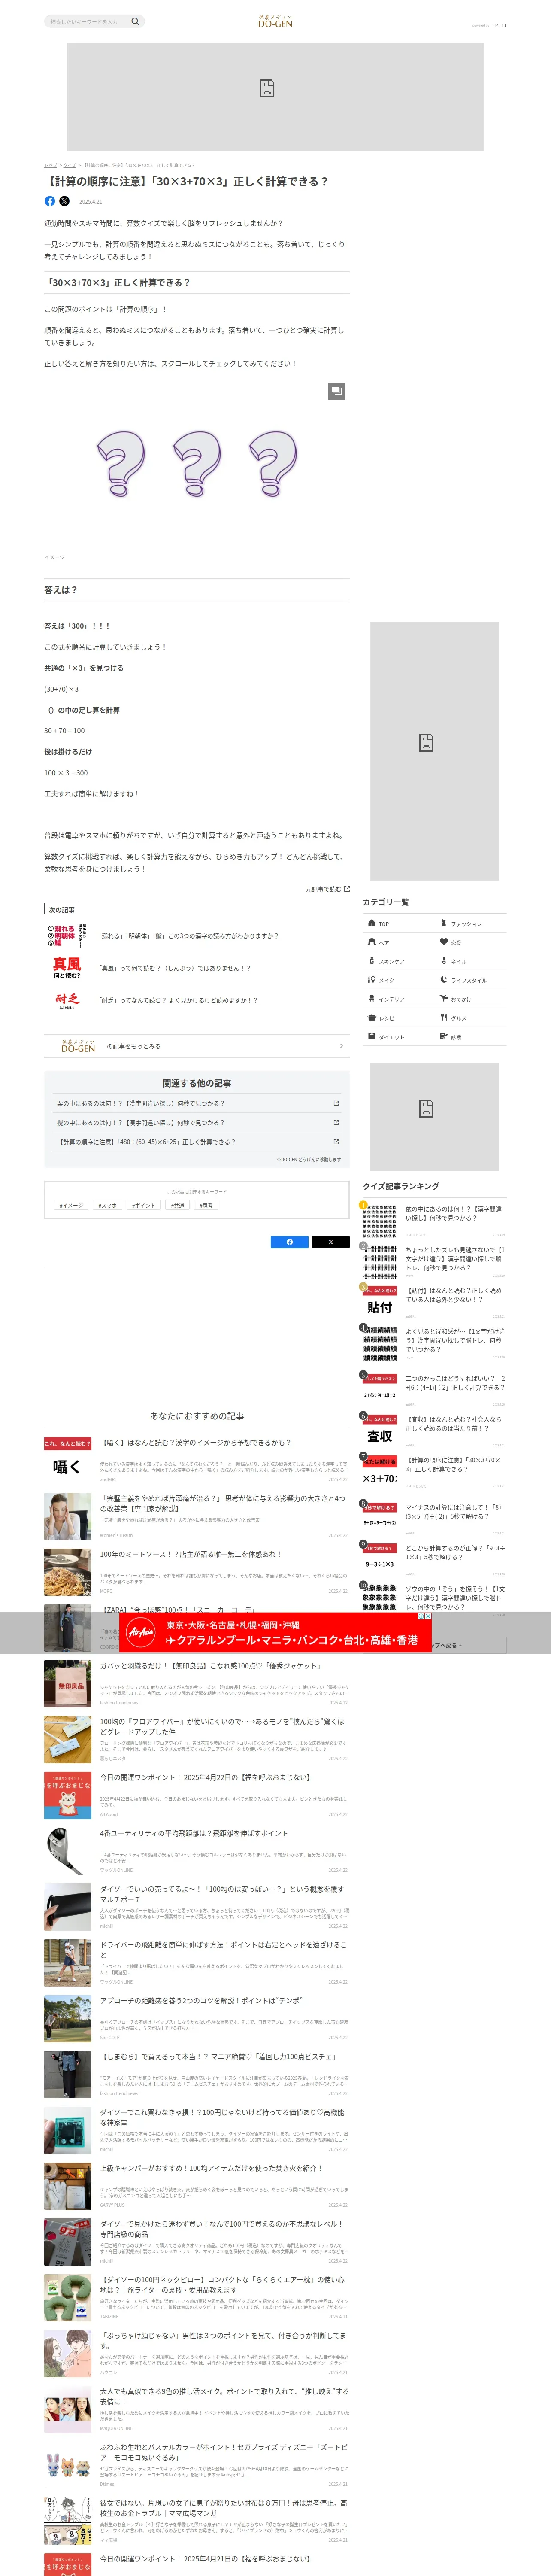Screen dimensions: 551x2576
Task: Click the おでかけ category icon
Action: point(444,998)
